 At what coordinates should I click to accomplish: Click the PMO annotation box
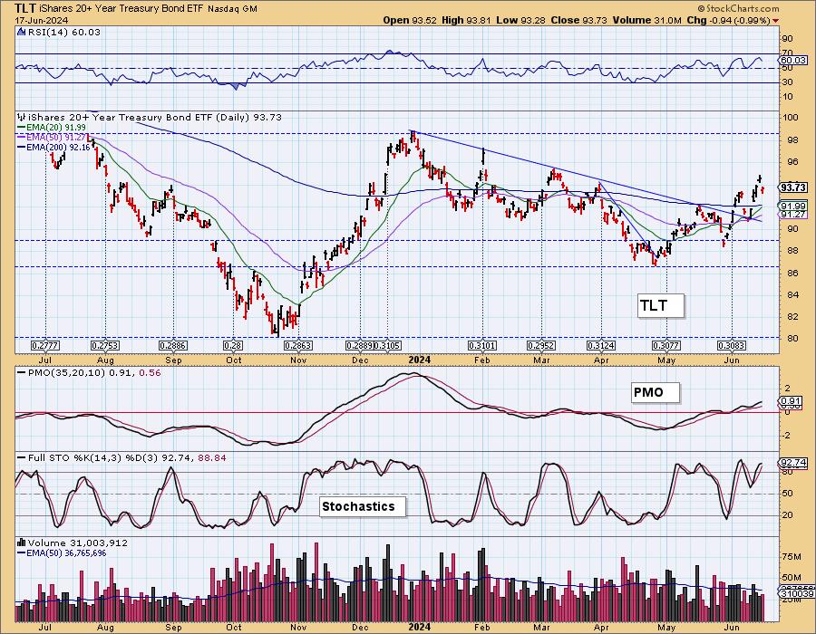[656, 392]
